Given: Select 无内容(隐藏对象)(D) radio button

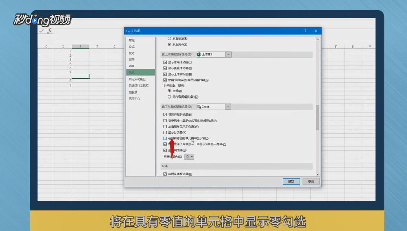Looking at the screenshot, I should tap(169, 97).
